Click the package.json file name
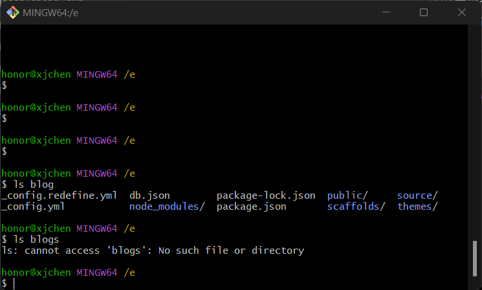Image resolution: width=482 pixels, height=290 pixels. tap(251, 206)
